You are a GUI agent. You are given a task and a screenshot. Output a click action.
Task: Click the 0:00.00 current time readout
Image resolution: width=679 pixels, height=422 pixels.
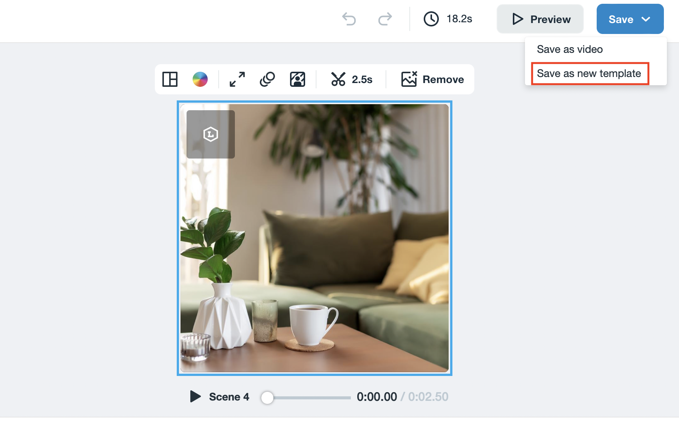click(x=377, y=397)
